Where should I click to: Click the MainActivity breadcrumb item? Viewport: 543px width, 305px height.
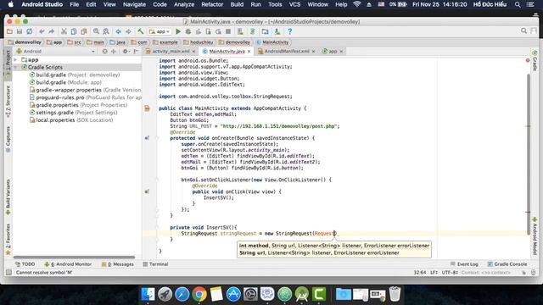[x=272, y=42]
